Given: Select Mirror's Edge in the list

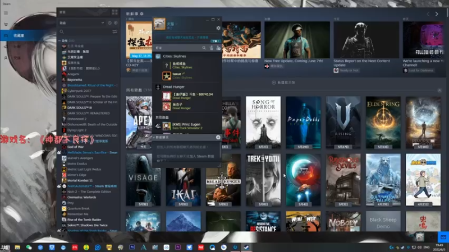Looking at the screenshot, I should [76, 175].
